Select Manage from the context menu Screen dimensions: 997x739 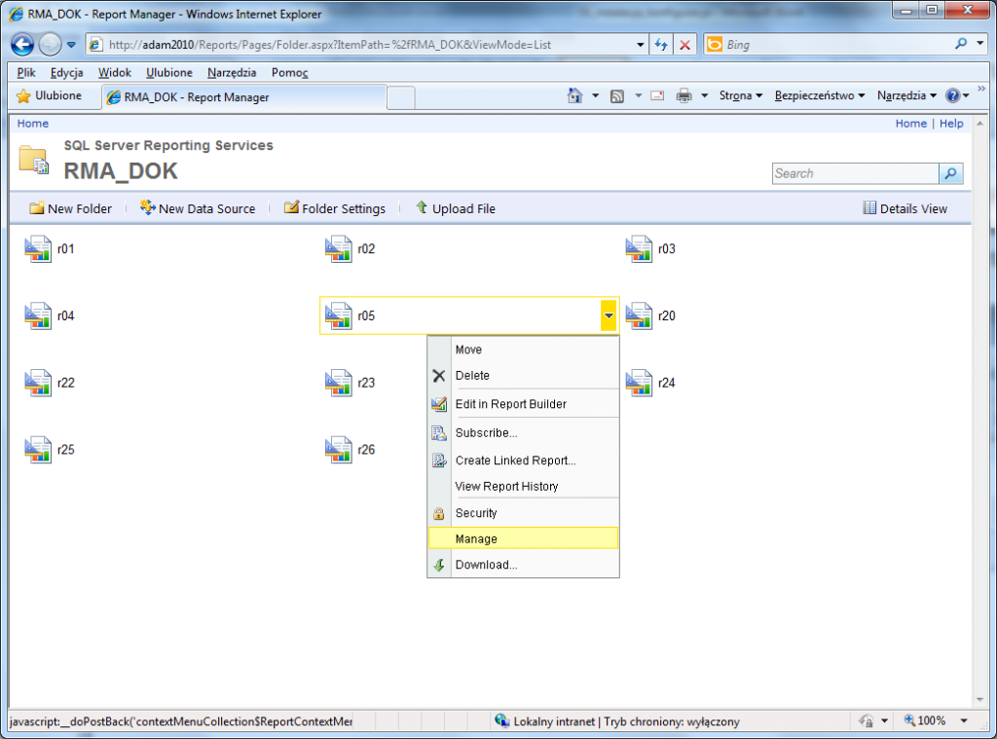click(x=476, y=538)
